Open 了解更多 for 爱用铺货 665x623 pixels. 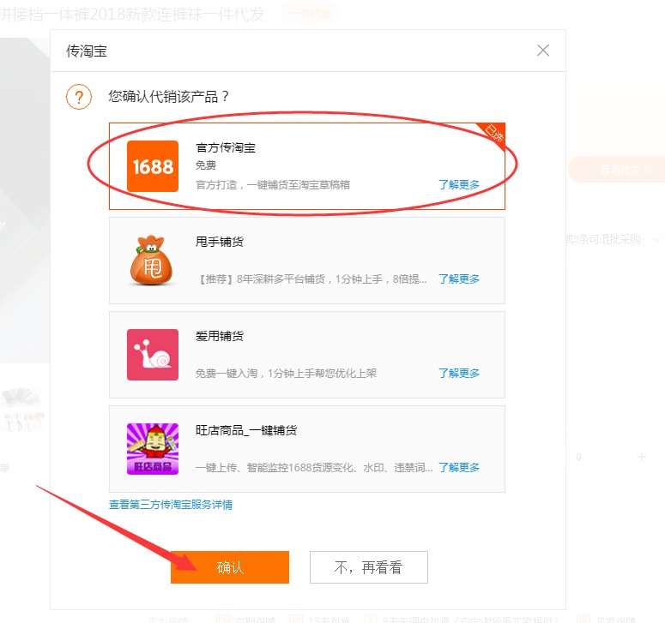pos(459,373)
